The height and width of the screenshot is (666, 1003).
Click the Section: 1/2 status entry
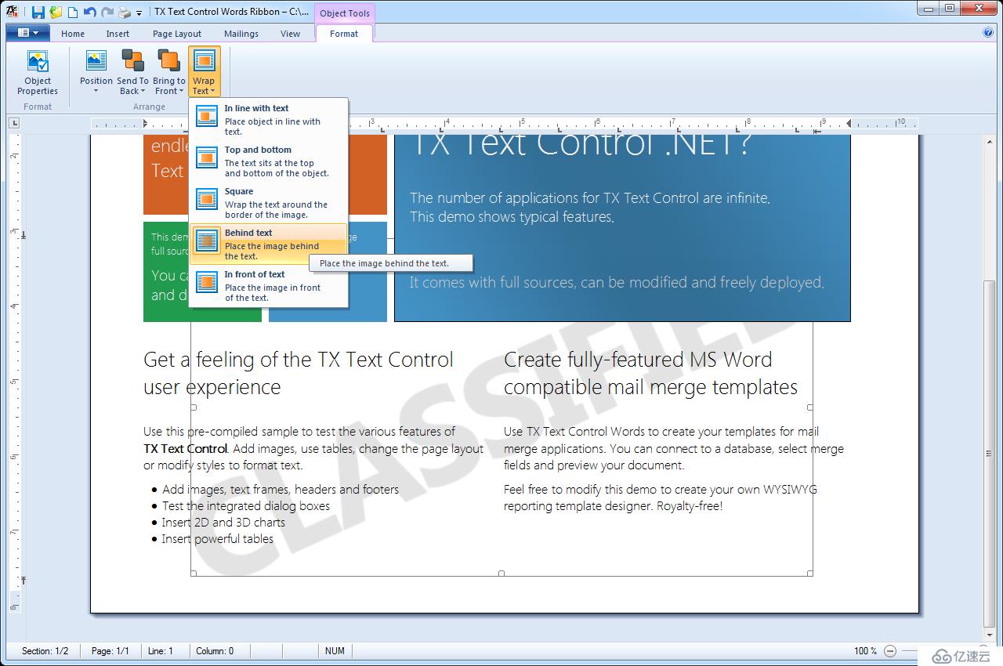[x=45, y=651]
